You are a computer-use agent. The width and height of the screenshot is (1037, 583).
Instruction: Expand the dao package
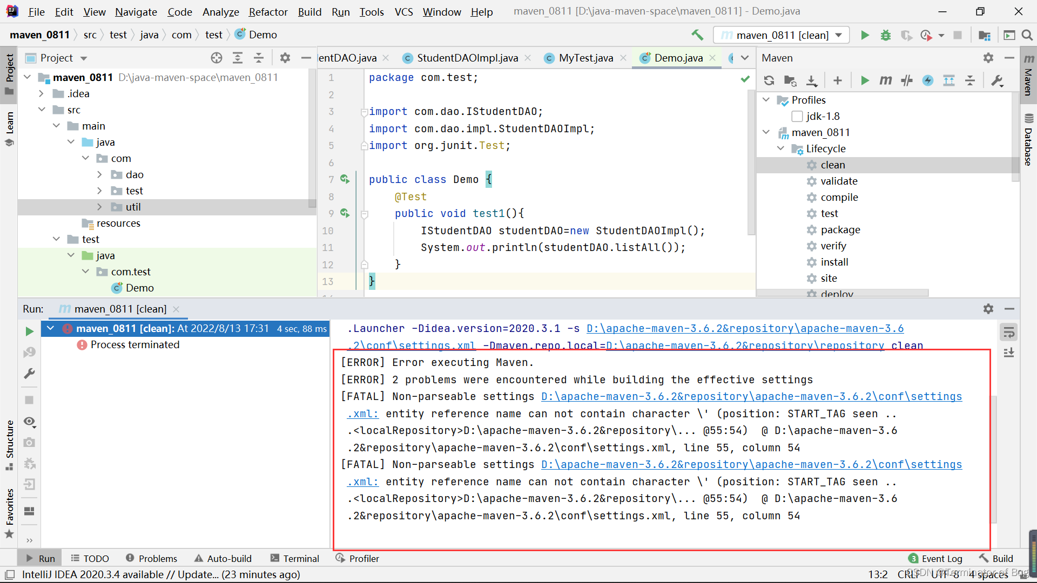99,174
